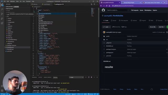Open App.css in the Explorer tree
This screenshot has height=95, width=168.
click(x=10, y=28)
